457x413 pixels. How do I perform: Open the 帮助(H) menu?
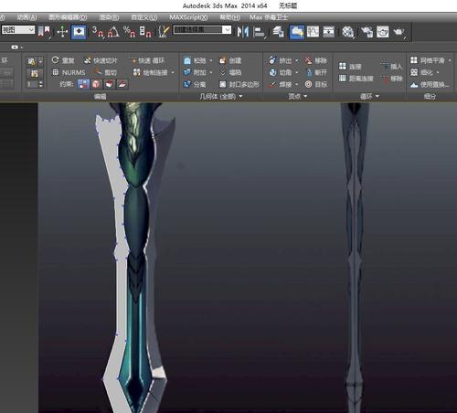[x=230, y=17]
